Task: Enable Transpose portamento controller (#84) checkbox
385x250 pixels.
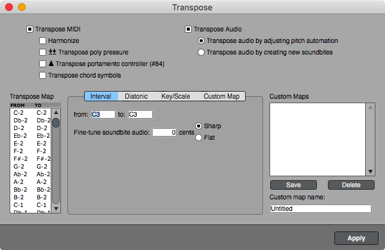Action: coord(42,64)
